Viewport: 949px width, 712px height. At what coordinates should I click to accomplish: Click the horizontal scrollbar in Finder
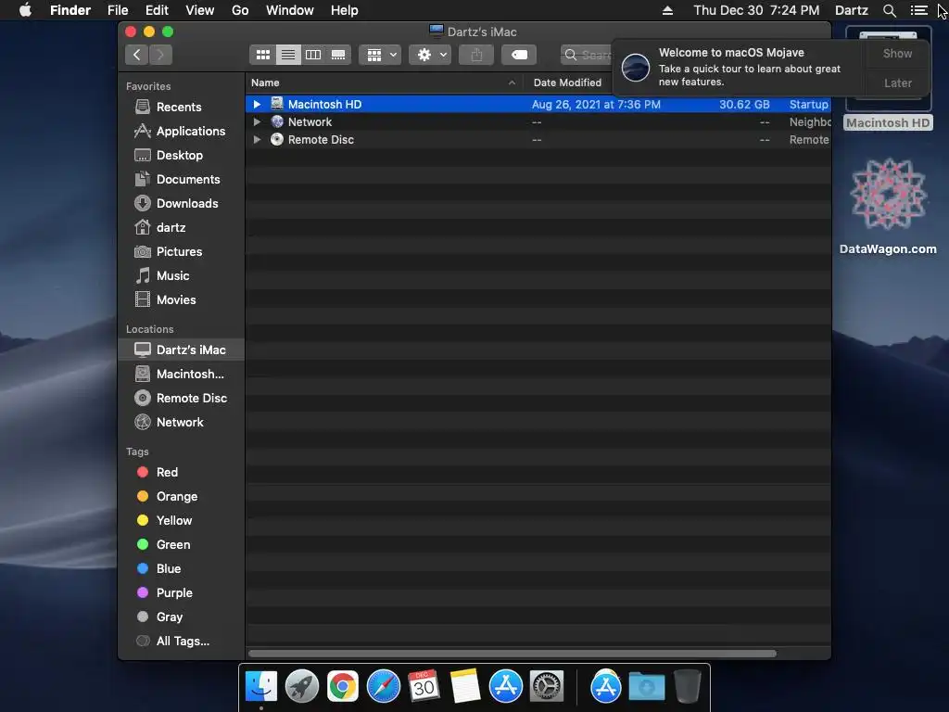(x=512, y=654)
